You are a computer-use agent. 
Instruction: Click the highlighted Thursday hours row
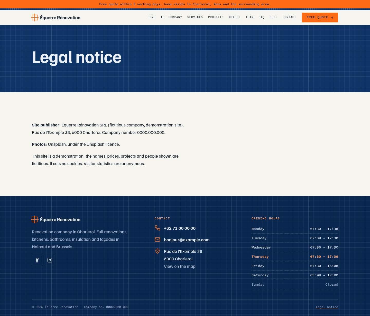coord(295,257)
